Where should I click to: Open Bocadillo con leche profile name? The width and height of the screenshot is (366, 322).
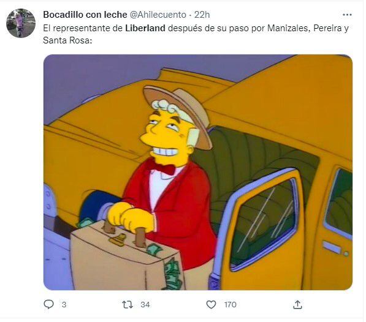point(85,15)
